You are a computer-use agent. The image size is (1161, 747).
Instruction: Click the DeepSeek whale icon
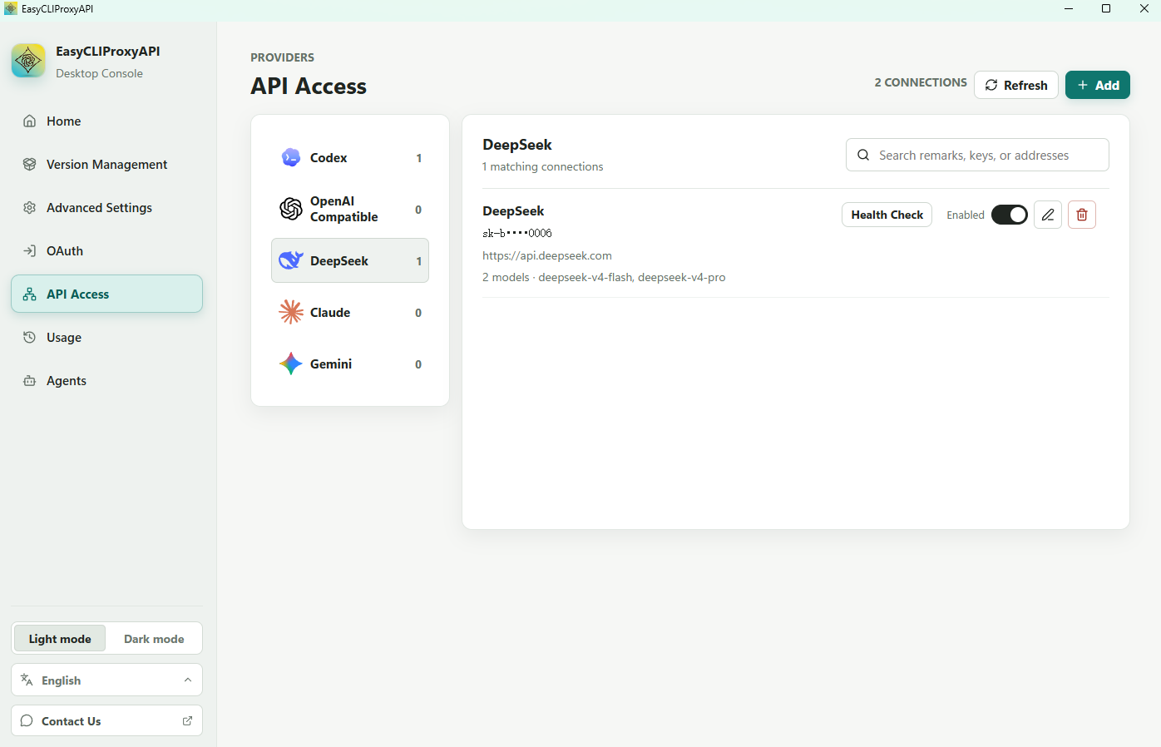click(x=291, y=260)
